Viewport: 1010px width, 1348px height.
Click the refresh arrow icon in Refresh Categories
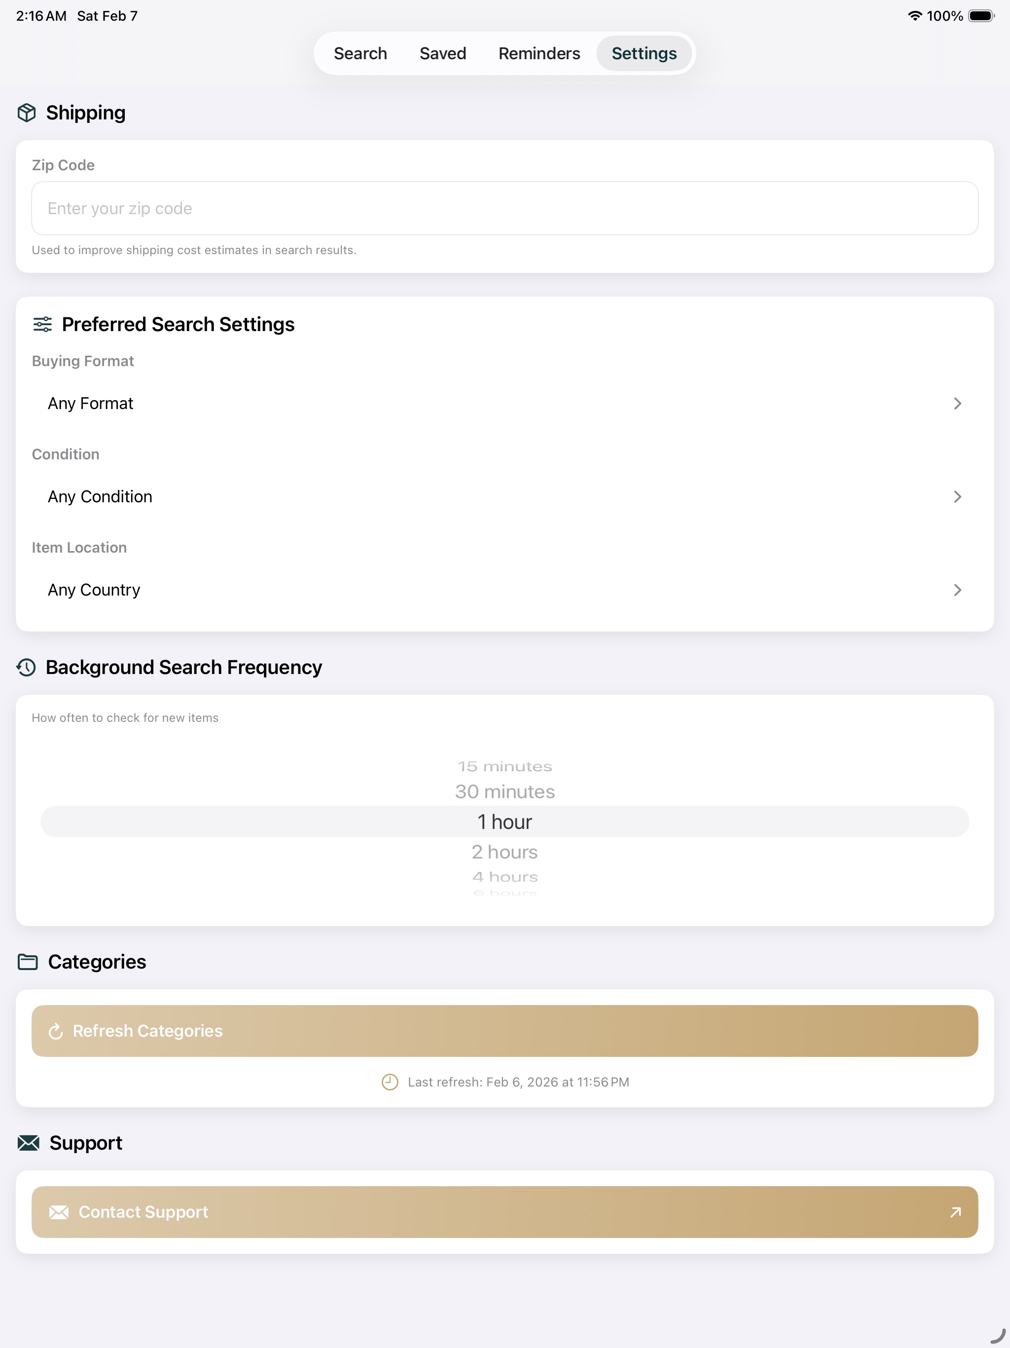coord(56,1031)
